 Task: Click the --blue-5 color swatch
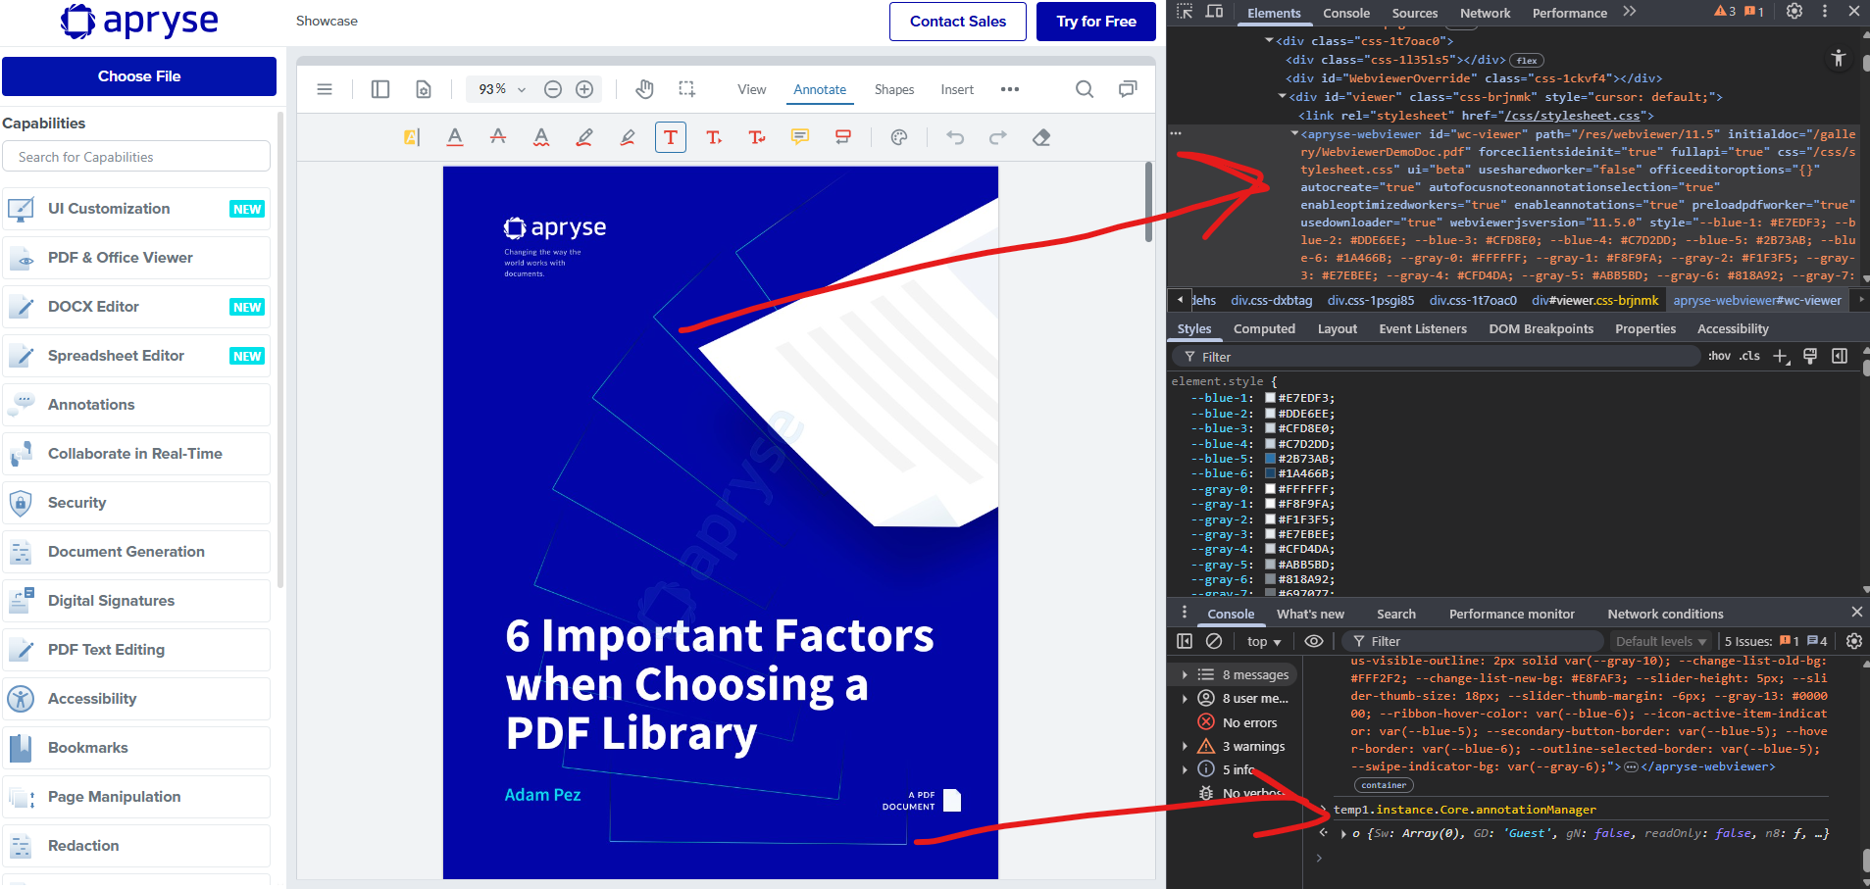[1270, 459]
